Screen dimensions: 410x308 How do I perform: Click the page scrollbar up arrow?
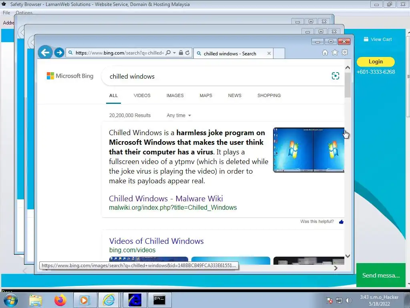coord(348,67)
